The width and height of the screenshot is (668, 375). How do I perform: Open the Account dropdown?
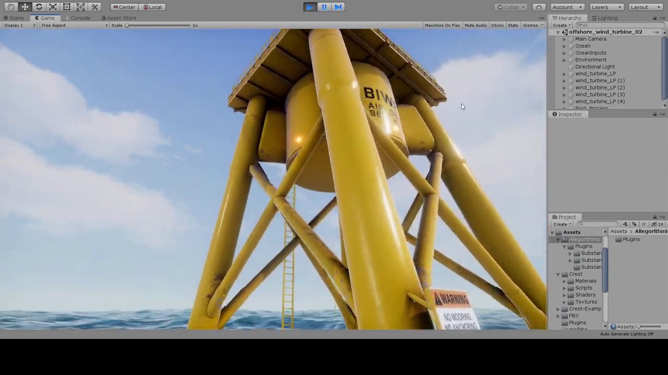[x=567, y=7]
